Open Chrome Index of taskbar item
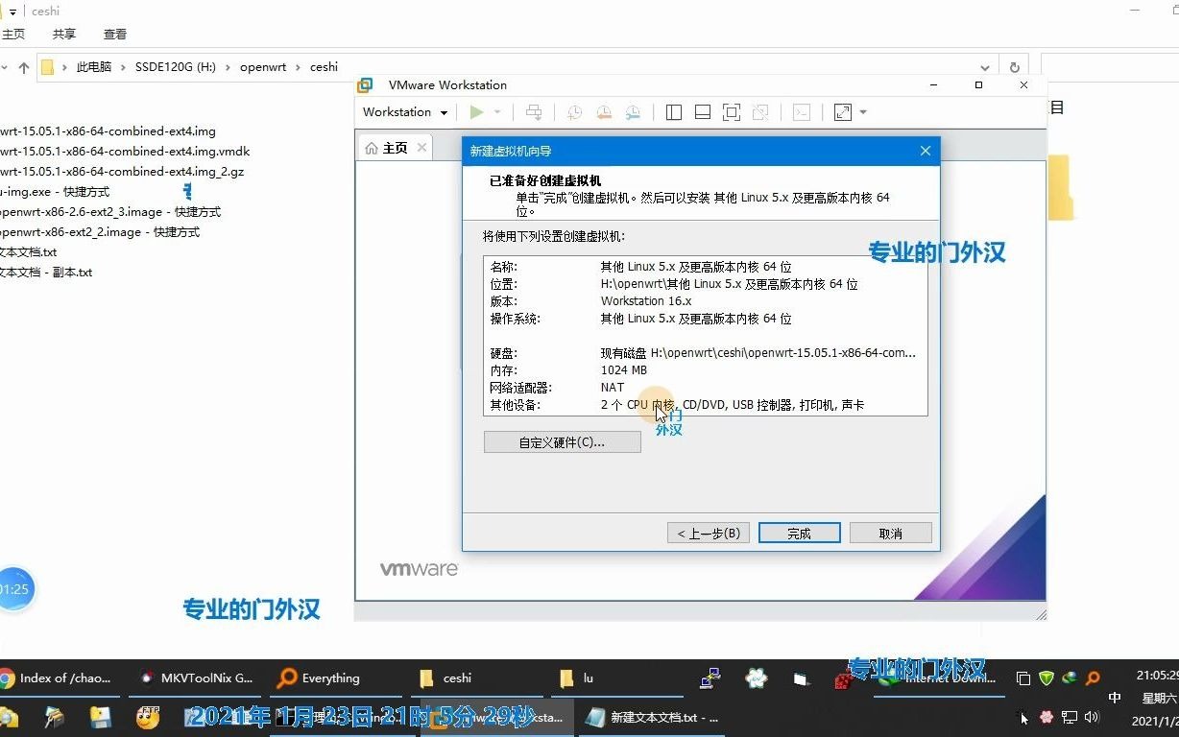Image resolution: width=1179 pixels, height=737 pixels. 60,678
